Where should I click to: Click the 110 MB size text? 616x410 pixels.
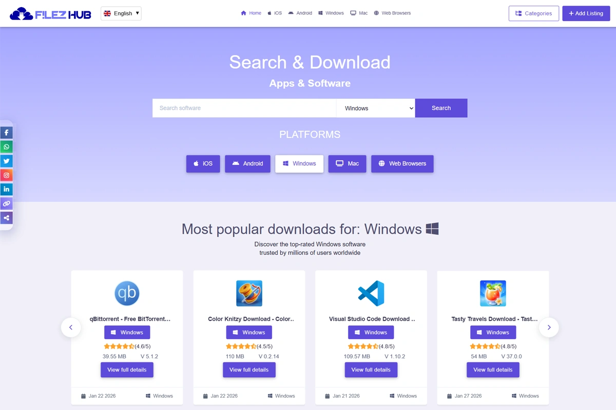coord(235,357)
